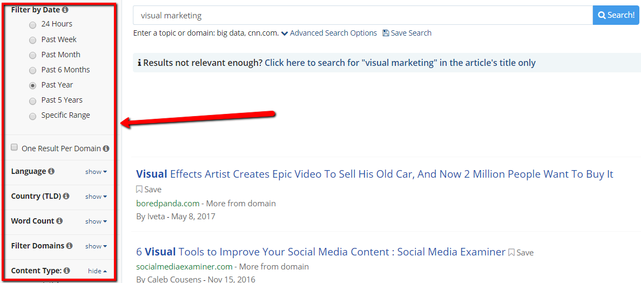Click the Save Search link
The width and height of the screenshot is (641, 283).
(x=407, y=33)
